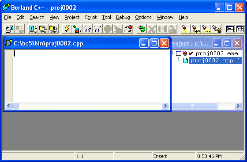Viewport: 247px width, 162px height.
Task: Open the View menu
Action: pyautogui.click(x=54, y=17)
